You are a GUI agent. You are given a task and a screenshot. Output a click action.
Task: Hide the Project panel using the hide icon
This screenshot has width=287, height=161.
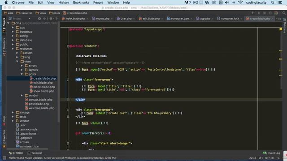pos(57,19)
